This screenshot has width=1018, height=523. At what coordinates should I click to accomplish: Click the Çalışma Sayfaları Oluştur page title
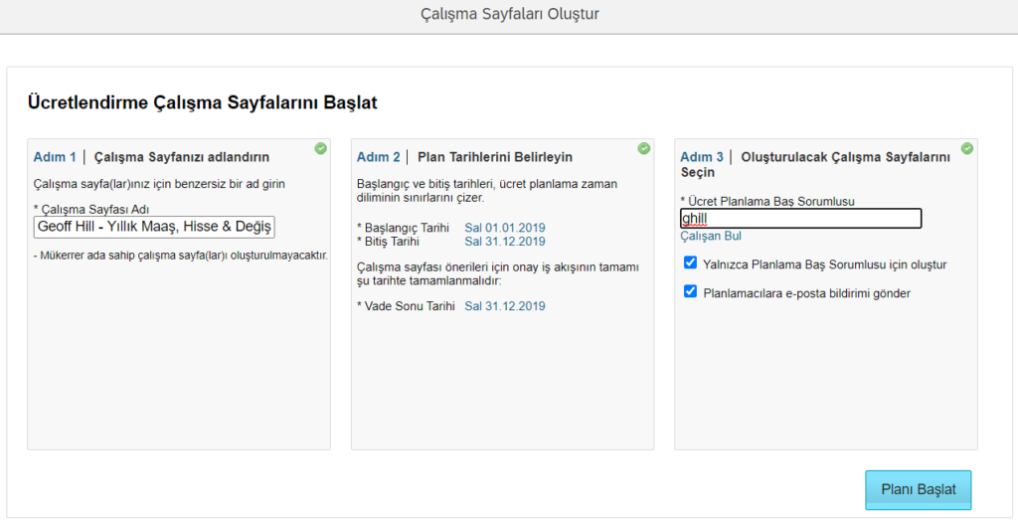coord(509,14)
